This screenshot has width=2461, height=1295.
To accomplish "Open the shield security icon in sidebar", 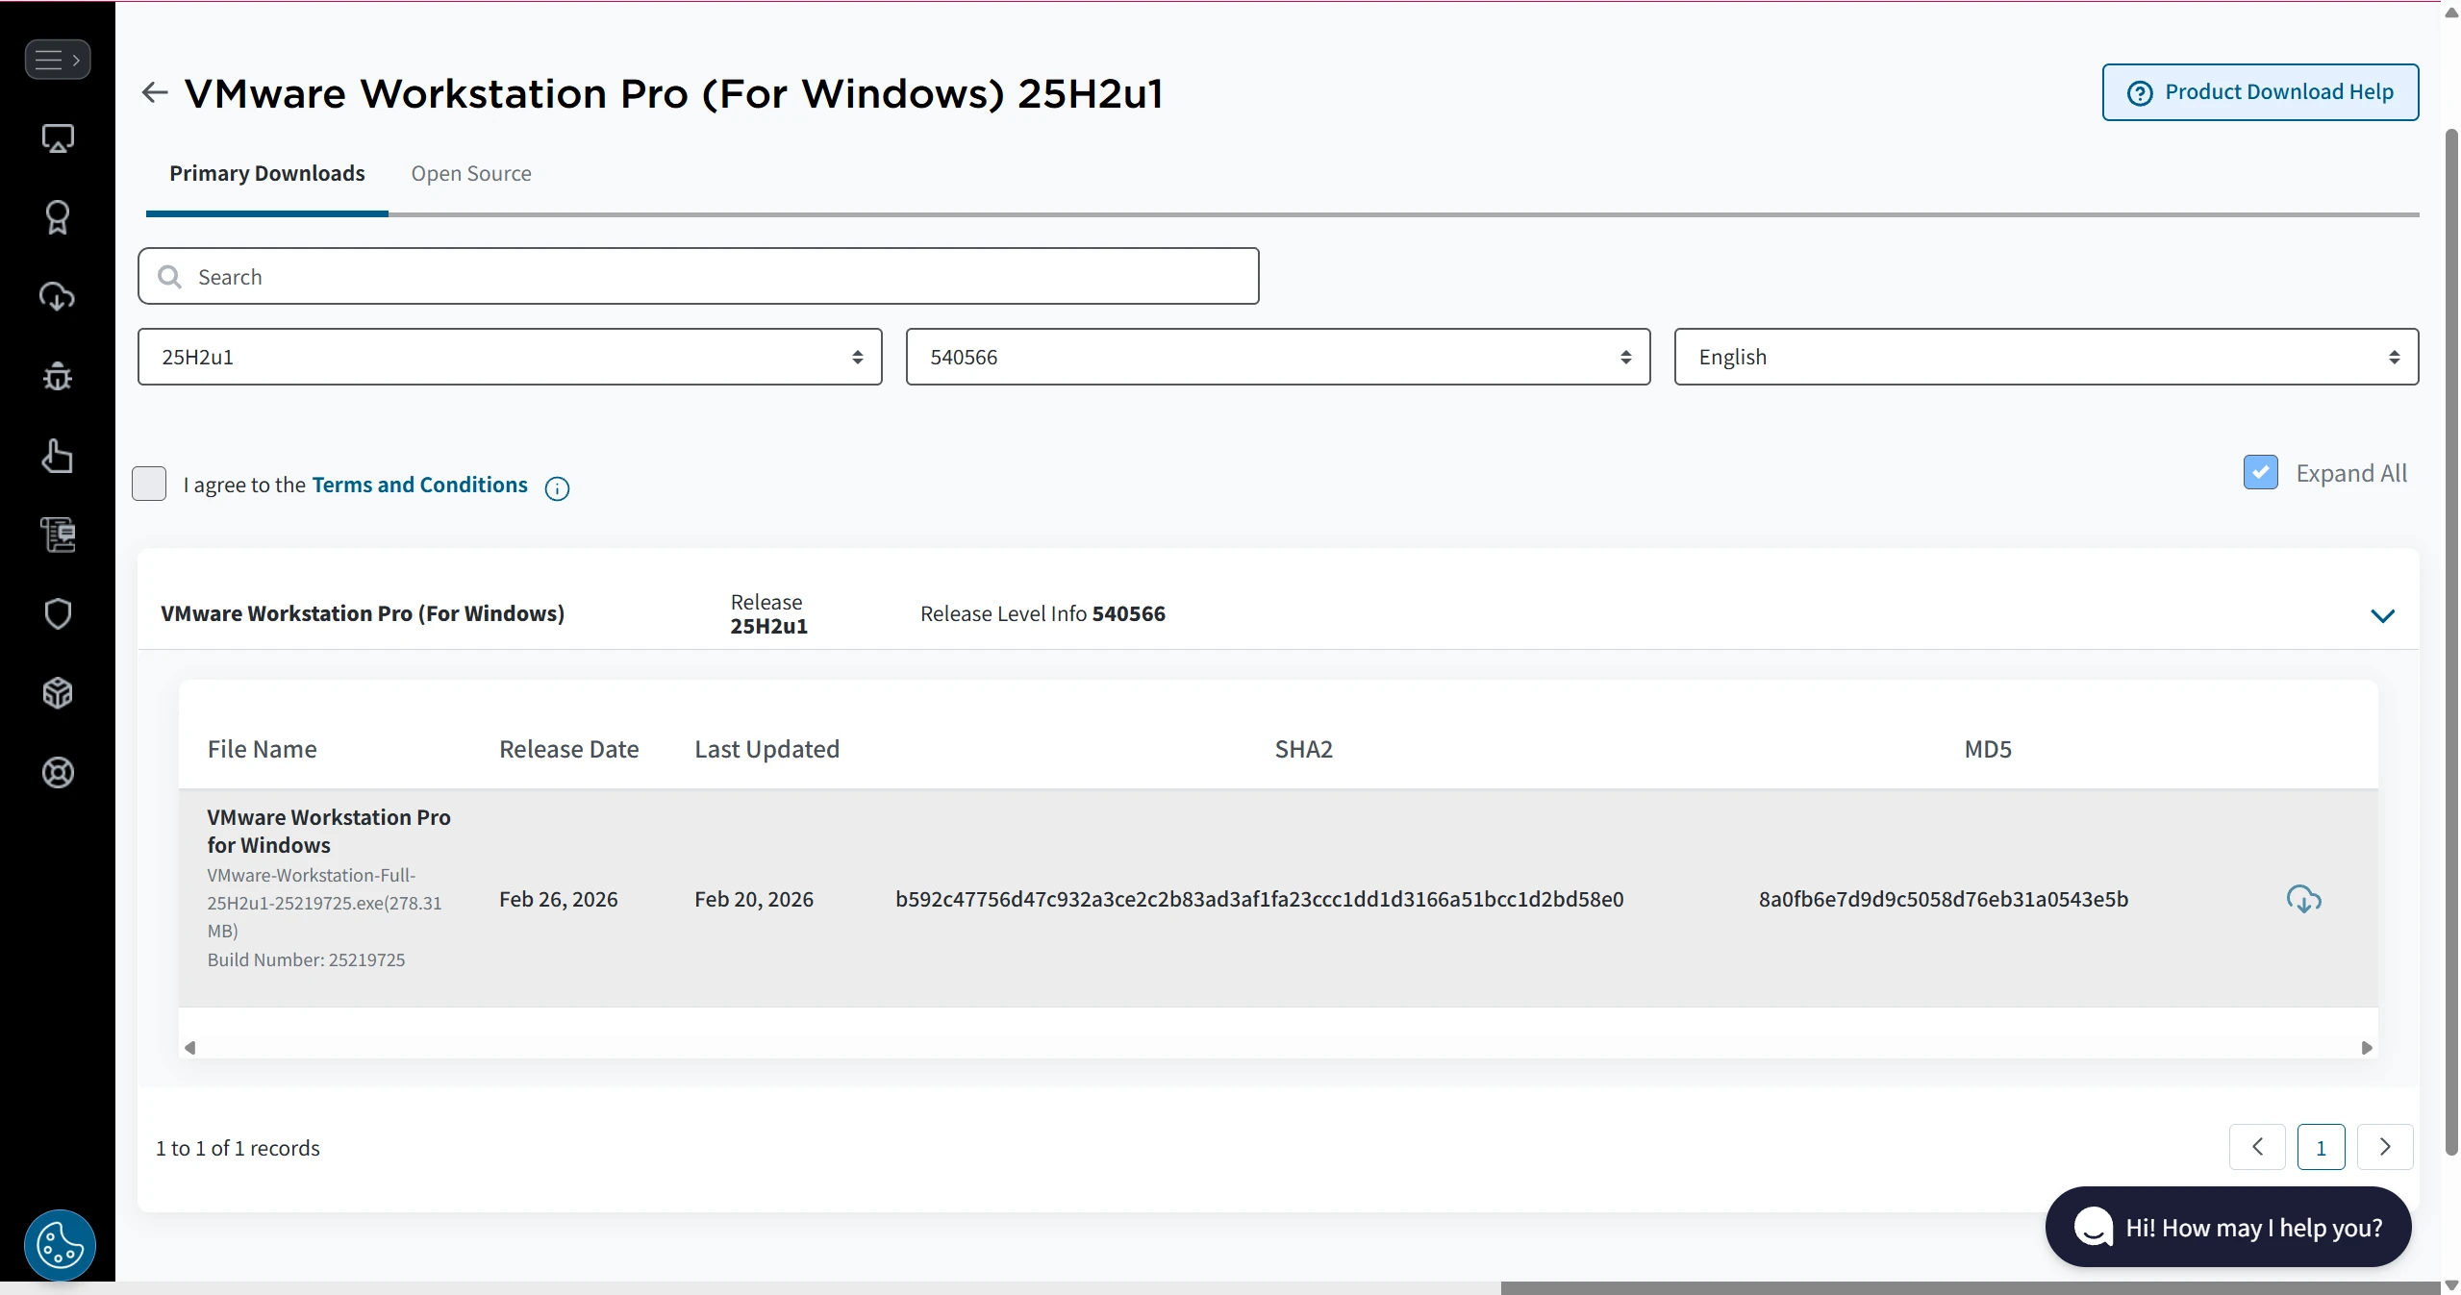I will tap(58, 613).
